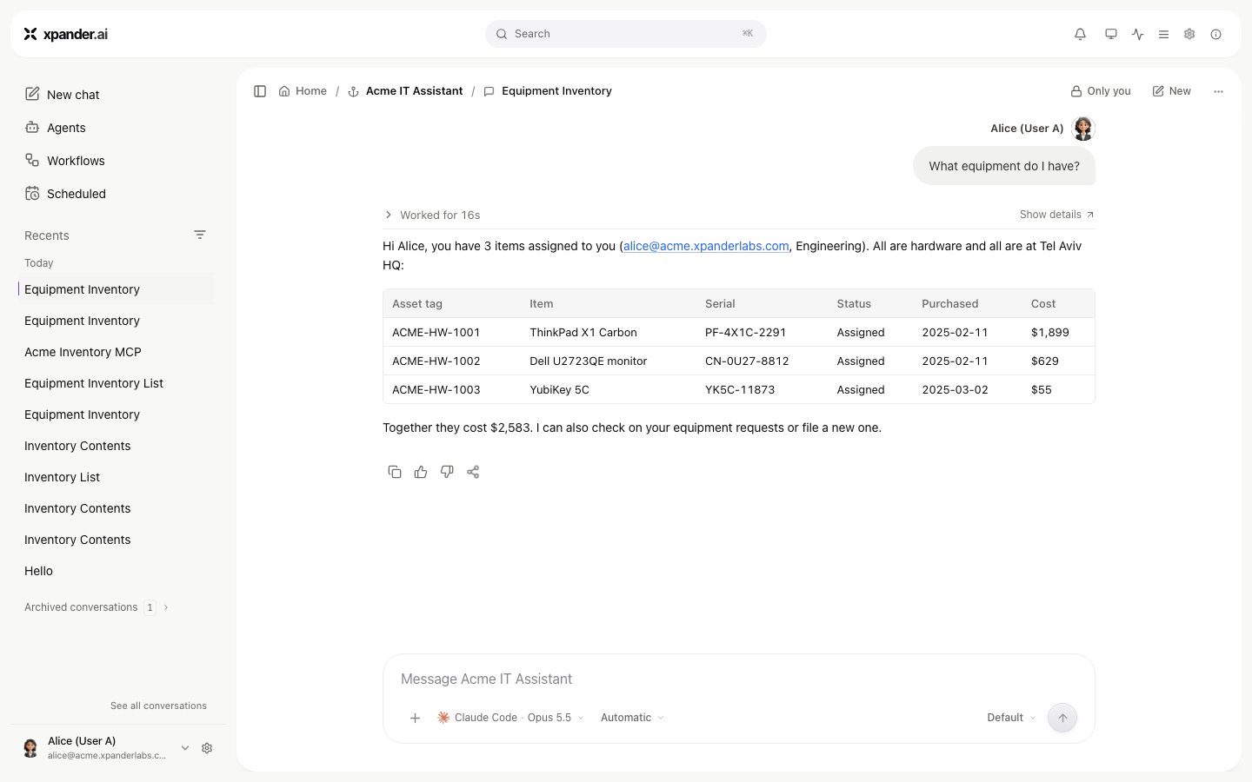The image size is (1252, 782).
Task: Click the plus attach icon in composer
Action: 416,718
